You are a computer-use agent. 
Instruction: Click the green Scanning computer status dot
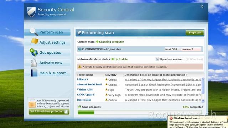coord(97,42)
